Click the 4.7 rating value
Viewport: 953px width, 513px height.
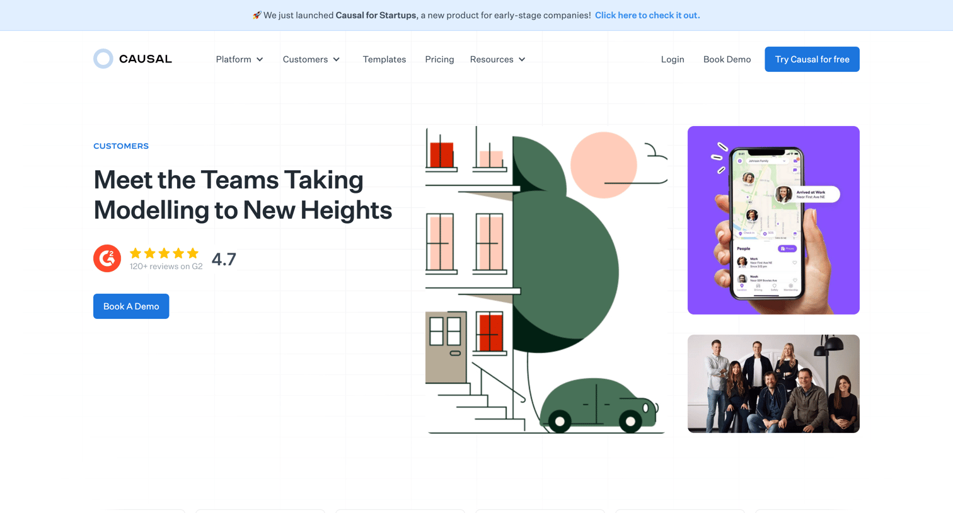224,259
